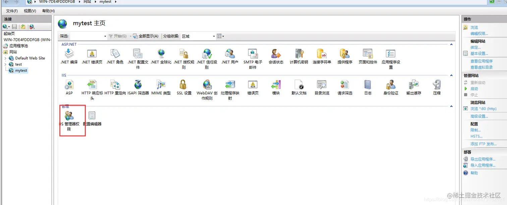Screen dimensions: 507x205
Task: Open WebDAV 创作规则 feature
Action: click(207, 90)
